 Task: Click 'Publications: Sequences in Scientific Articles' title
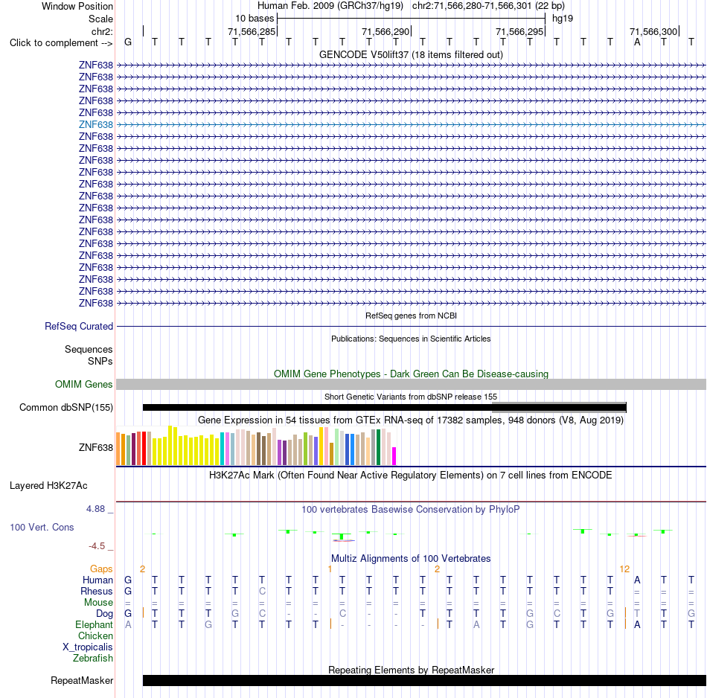tap(411, 339)
